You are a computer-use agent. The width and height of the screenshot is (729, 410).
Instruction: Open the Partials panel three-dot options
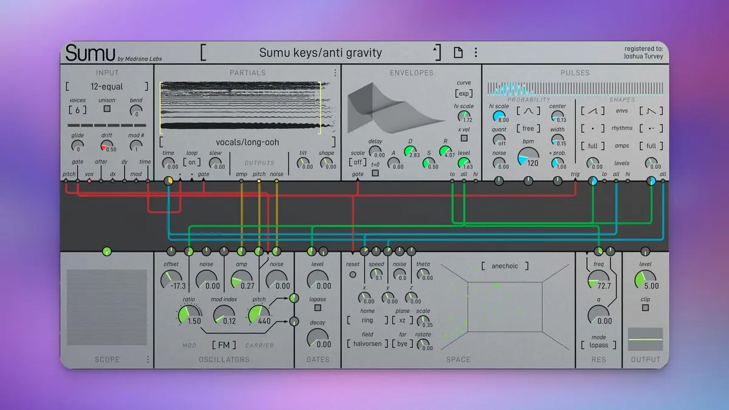pos(335,73)
